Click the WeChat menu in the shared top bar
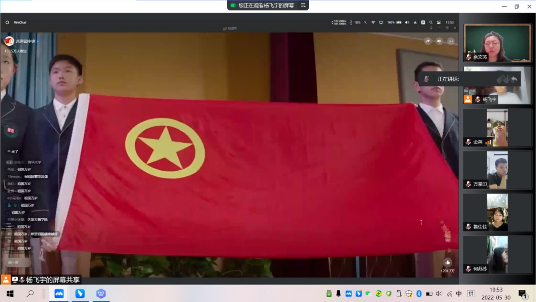This screenshot has width=536, height=302. pos(20,23)
